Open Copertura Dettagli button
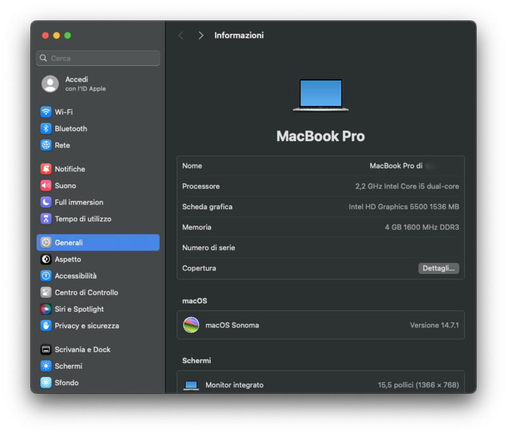 (x=439, y=268)
